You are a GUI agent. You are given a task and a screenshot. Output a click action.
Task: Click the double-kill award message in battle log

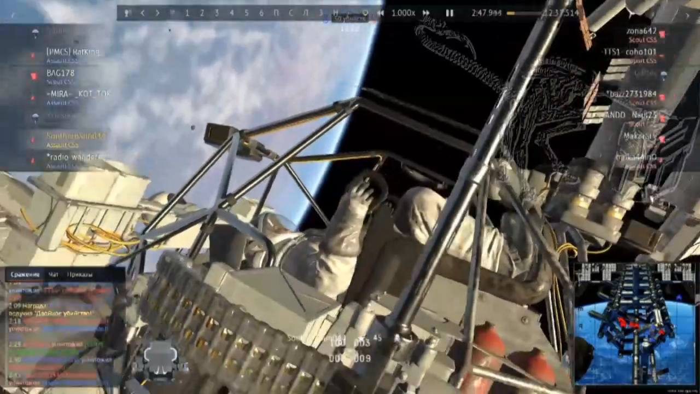52,310
